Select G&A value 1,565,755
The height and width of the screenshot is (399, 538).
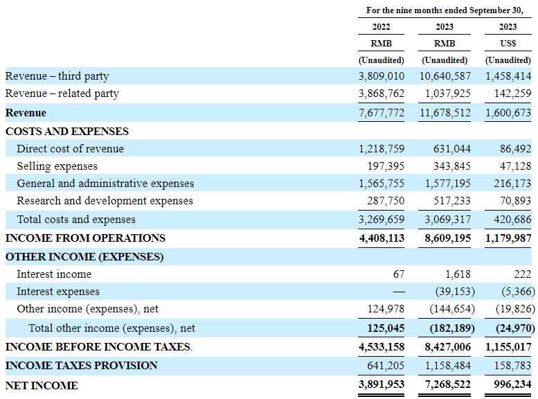[382, 184]
